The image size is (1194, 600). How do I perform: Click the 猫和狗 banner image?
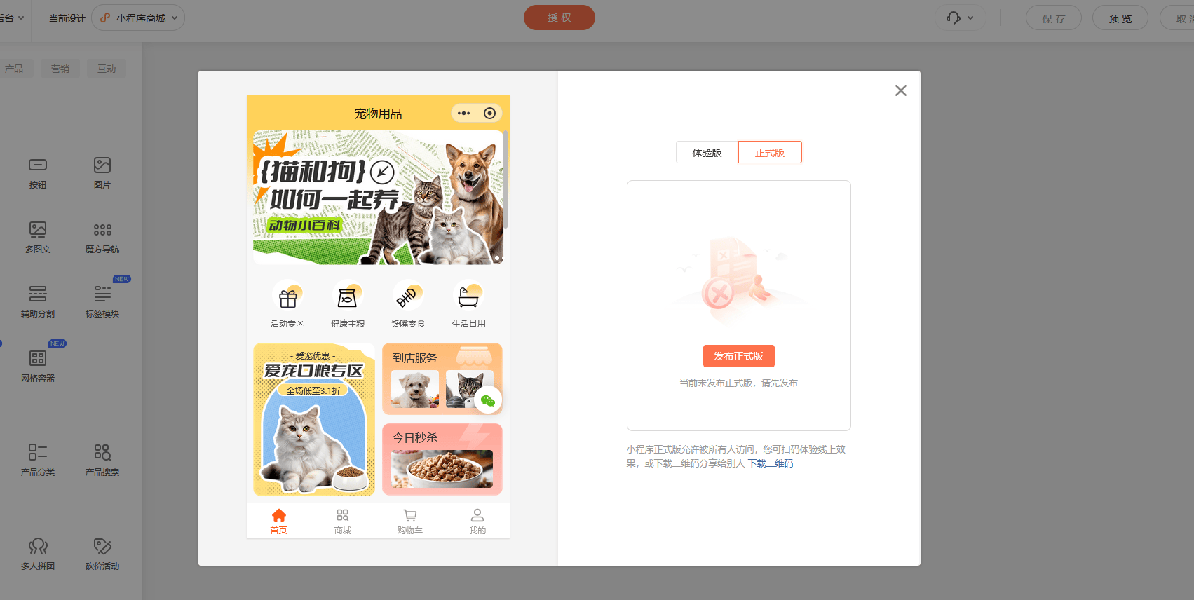pyautogui.click(x=378, y=198)
